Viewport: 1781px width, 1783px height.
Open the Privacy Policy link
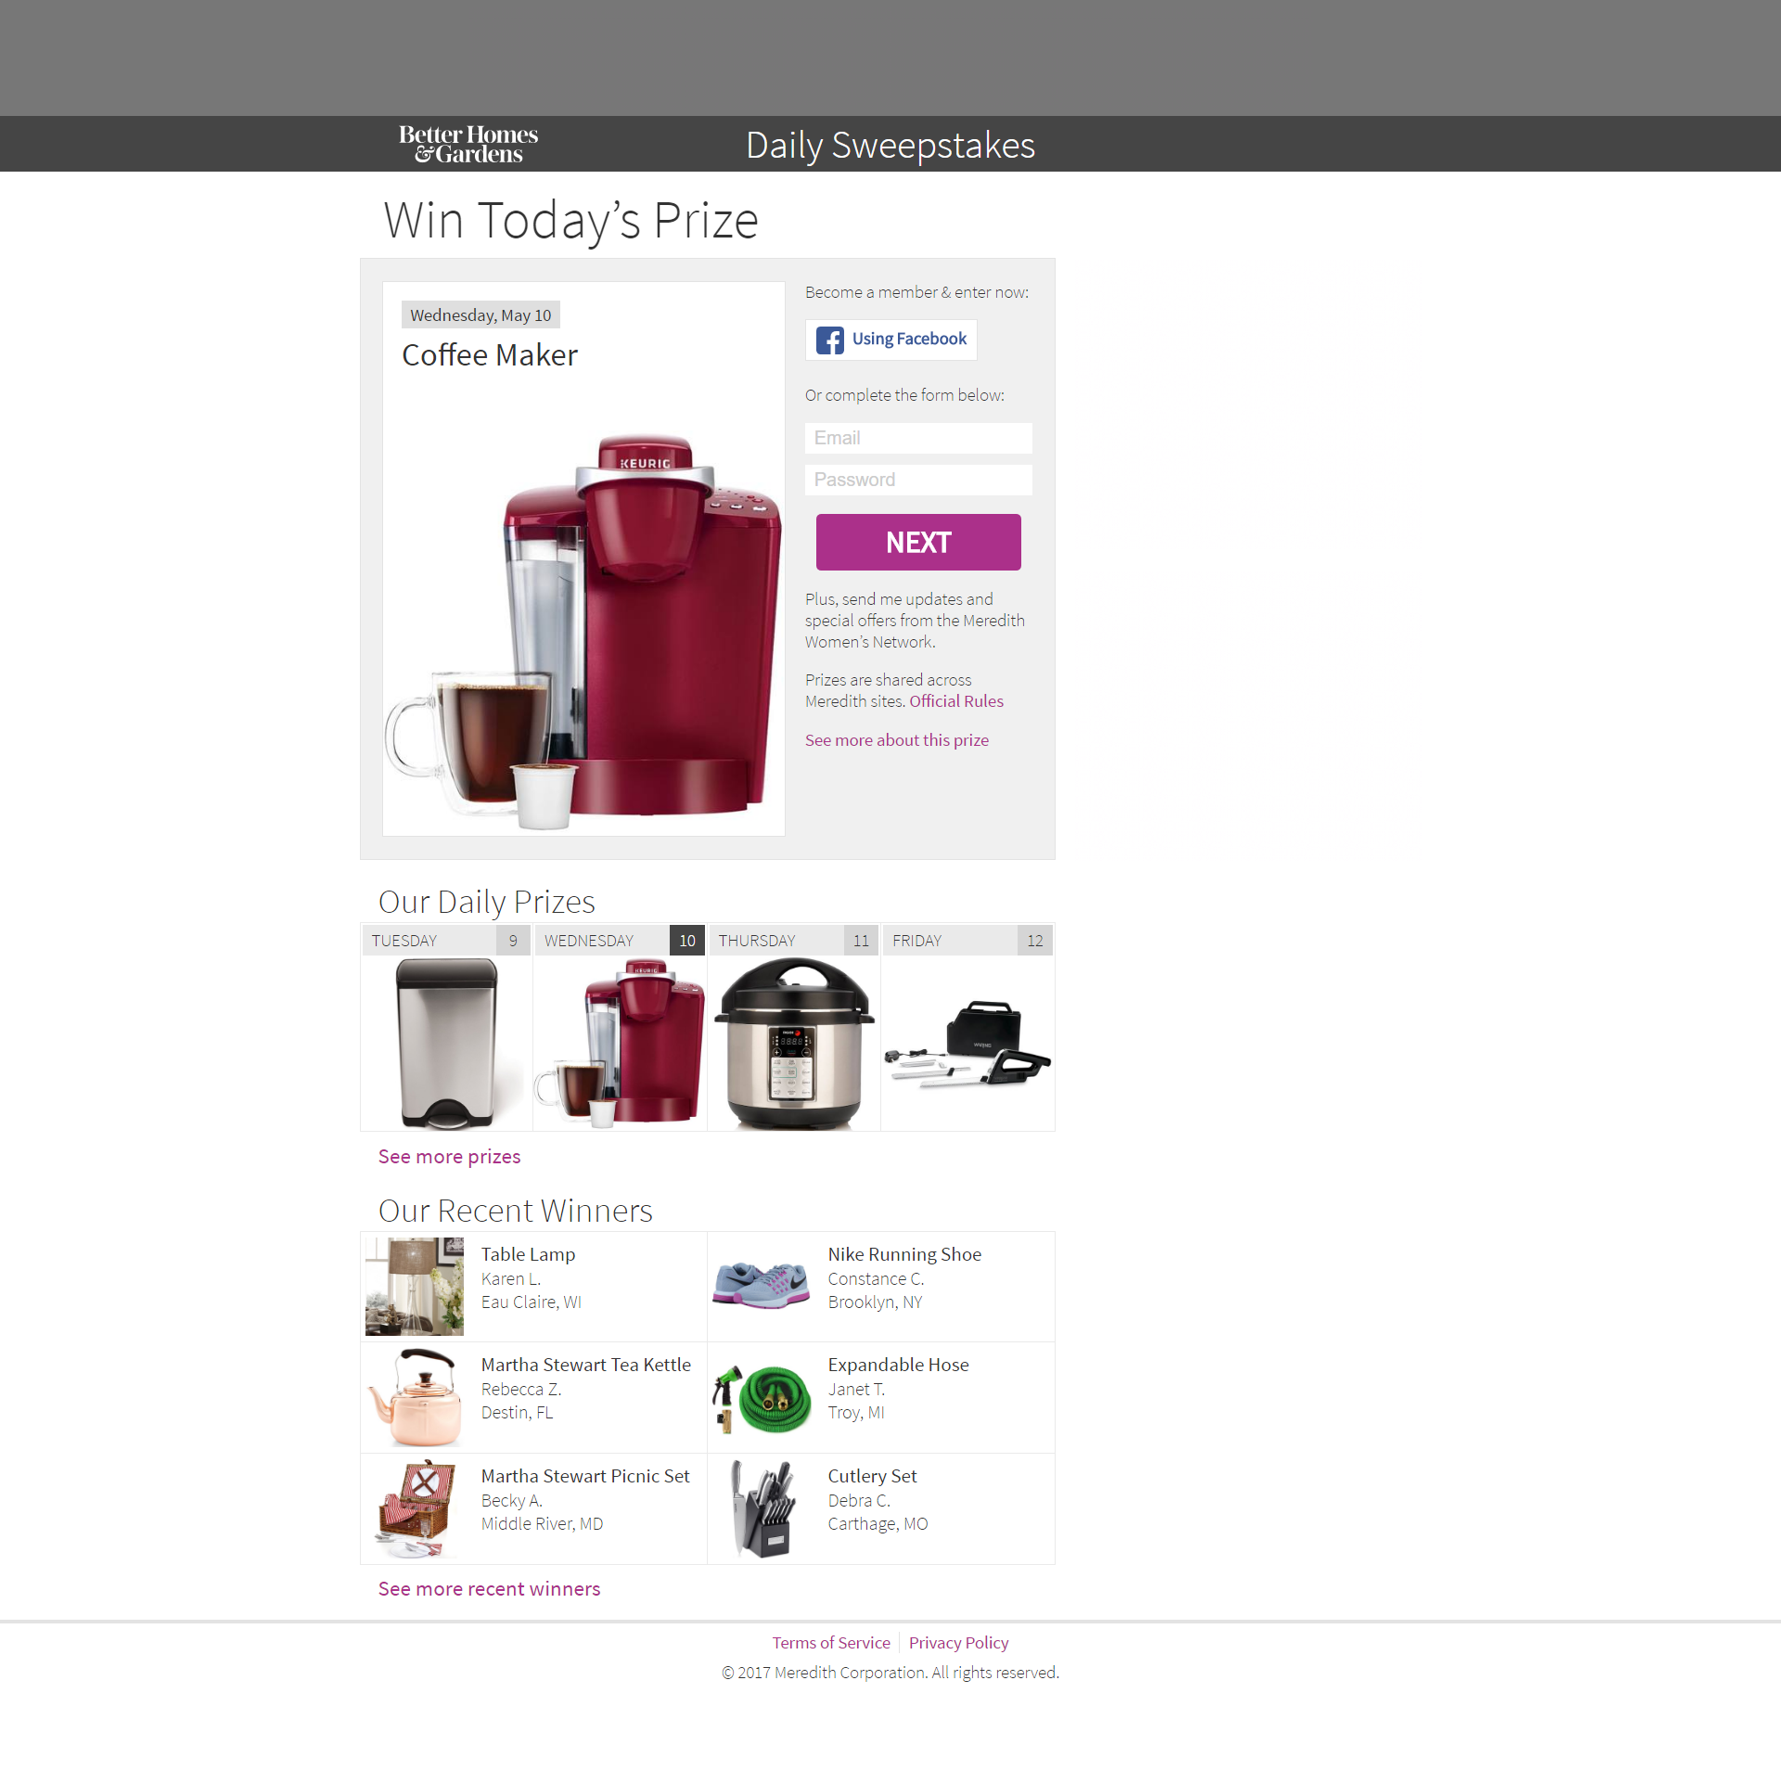(x=958, y=1643)
